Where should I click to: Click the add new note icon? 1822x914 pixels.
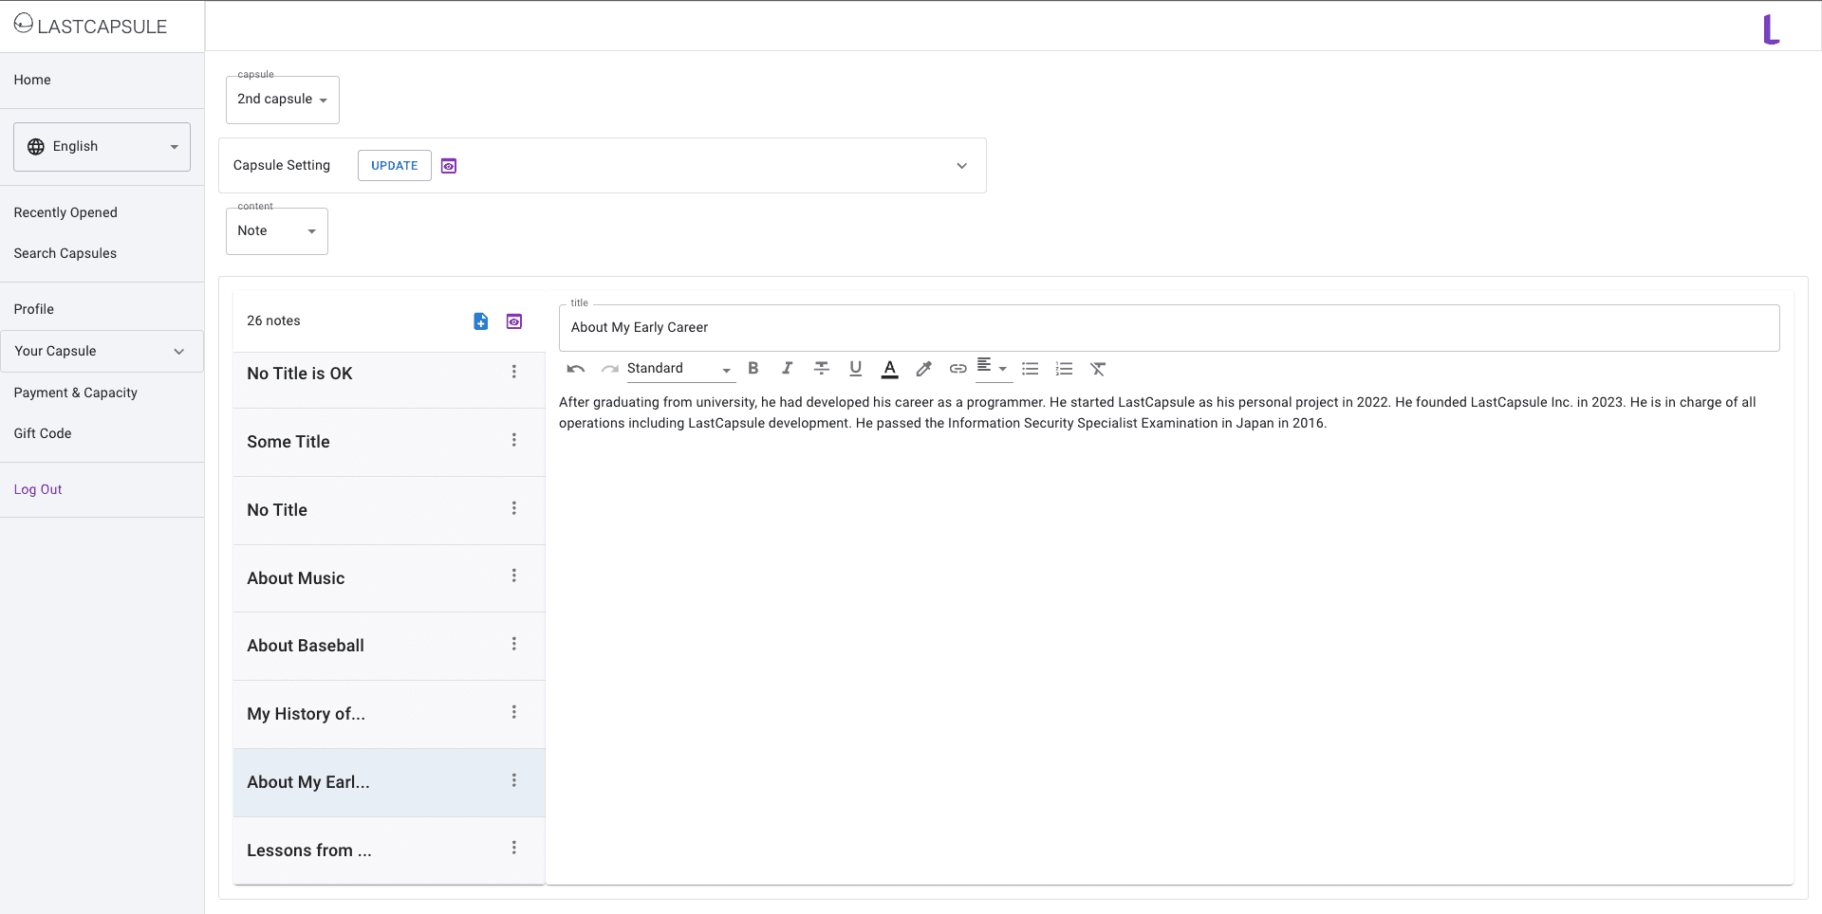click(x=481, y=321)
